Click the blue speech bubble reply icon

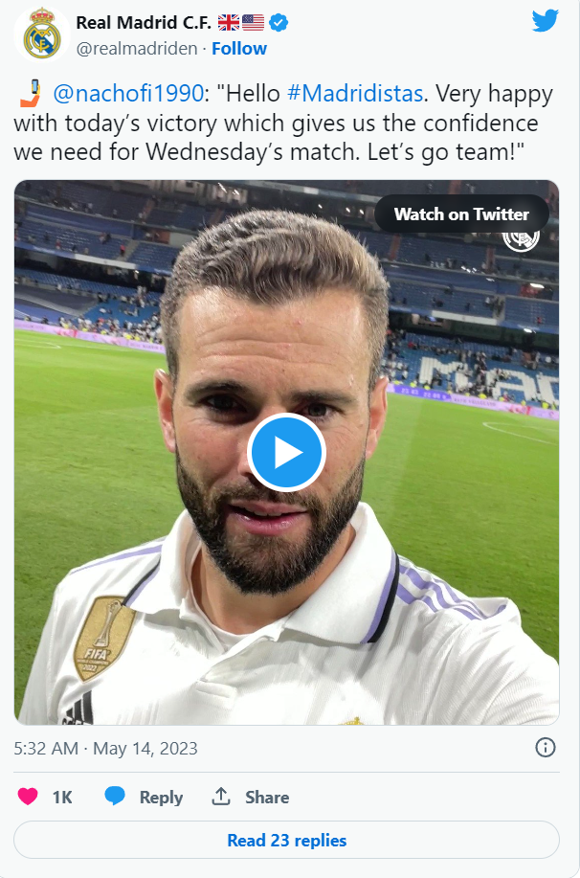(x=115, y=797)
